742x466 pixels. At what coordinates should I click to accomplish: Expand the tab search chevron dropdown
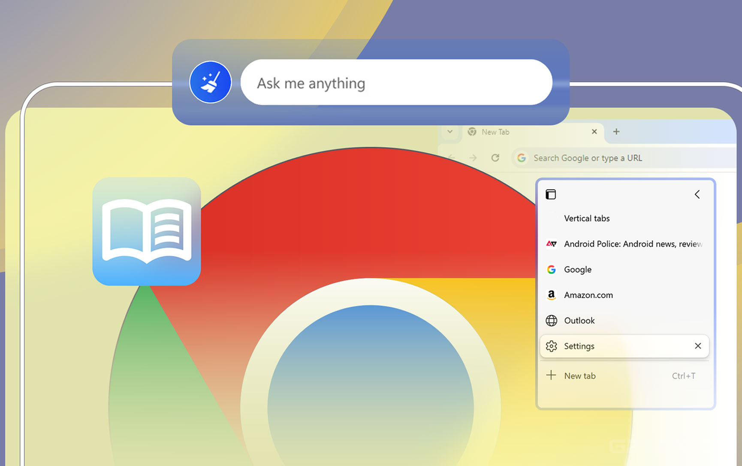[450, 132]
